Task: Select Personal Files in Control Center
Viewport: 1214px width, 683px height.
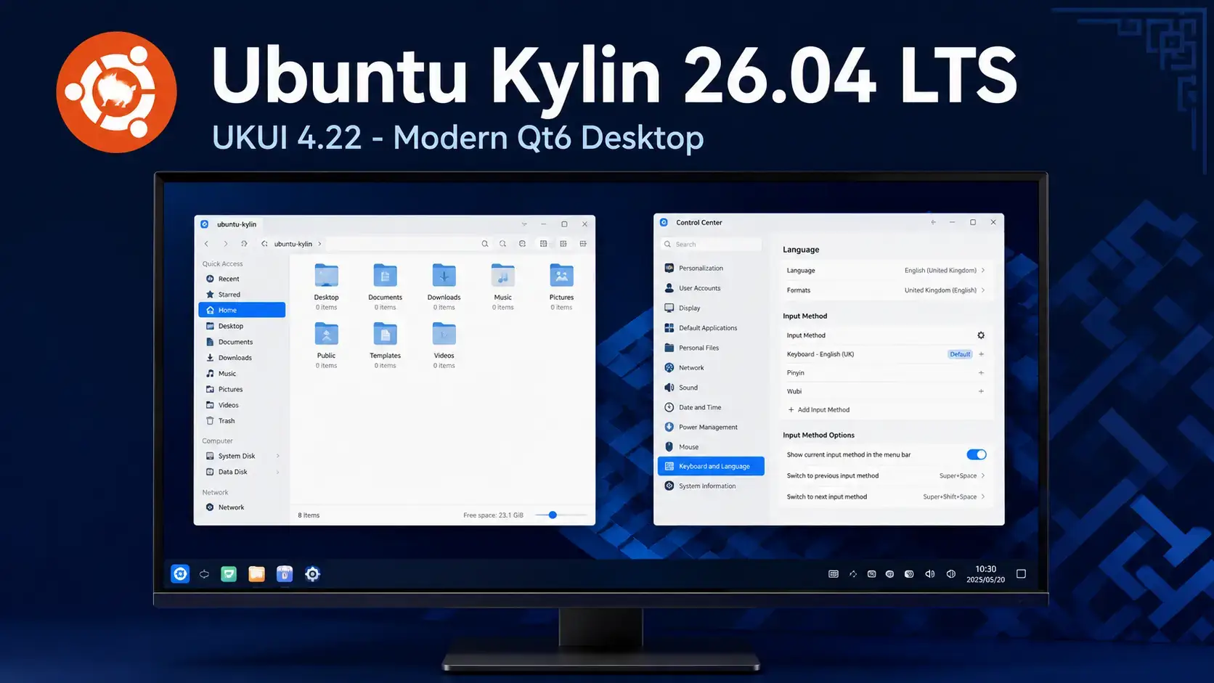Action: click(x=711, y=348)
